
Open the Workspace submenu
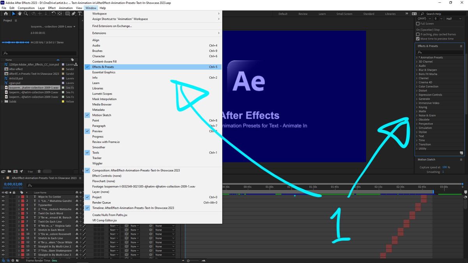click(x=153, y=14)
